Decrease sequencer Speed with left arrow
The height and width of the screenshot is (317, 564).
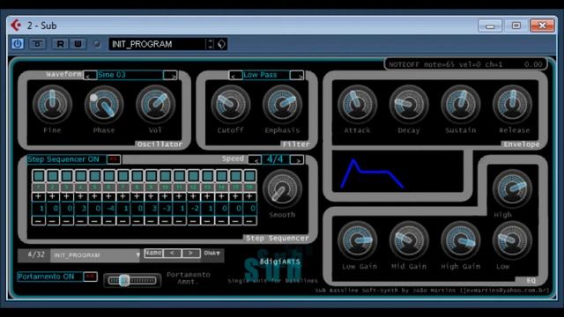tap(255, 159)
